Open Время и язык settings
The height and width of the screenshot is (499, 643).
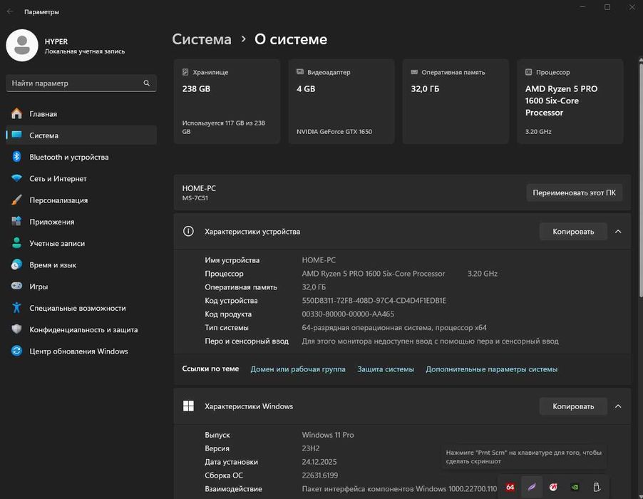point(81,265)
